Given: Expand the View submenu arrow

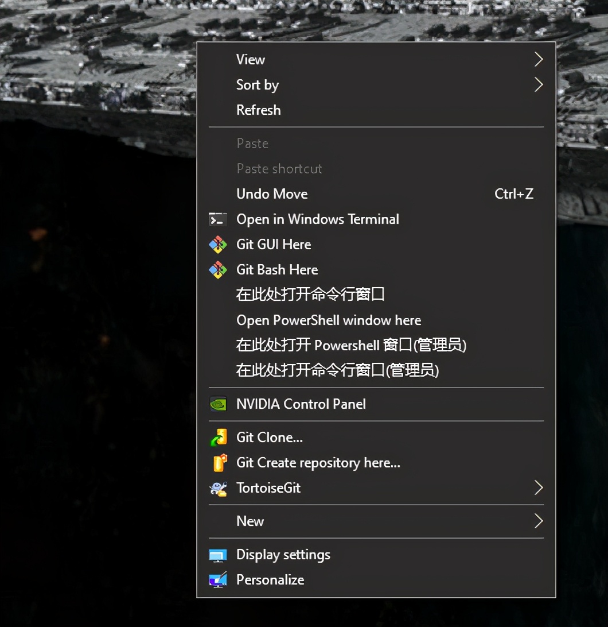Looking at the screenshot, I should tap(538, 59).
